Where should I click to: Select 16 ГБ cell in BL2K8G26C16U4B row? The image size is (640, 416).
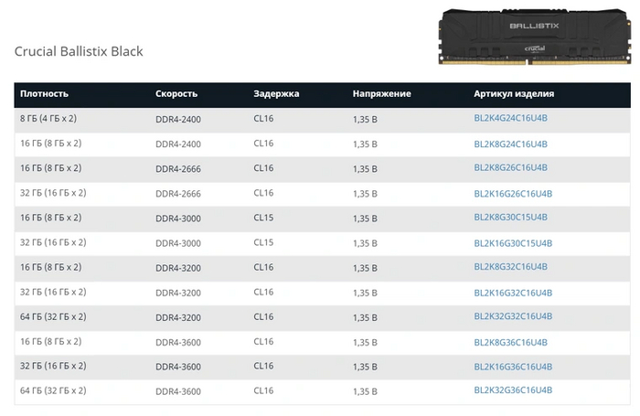coord(50,168)
